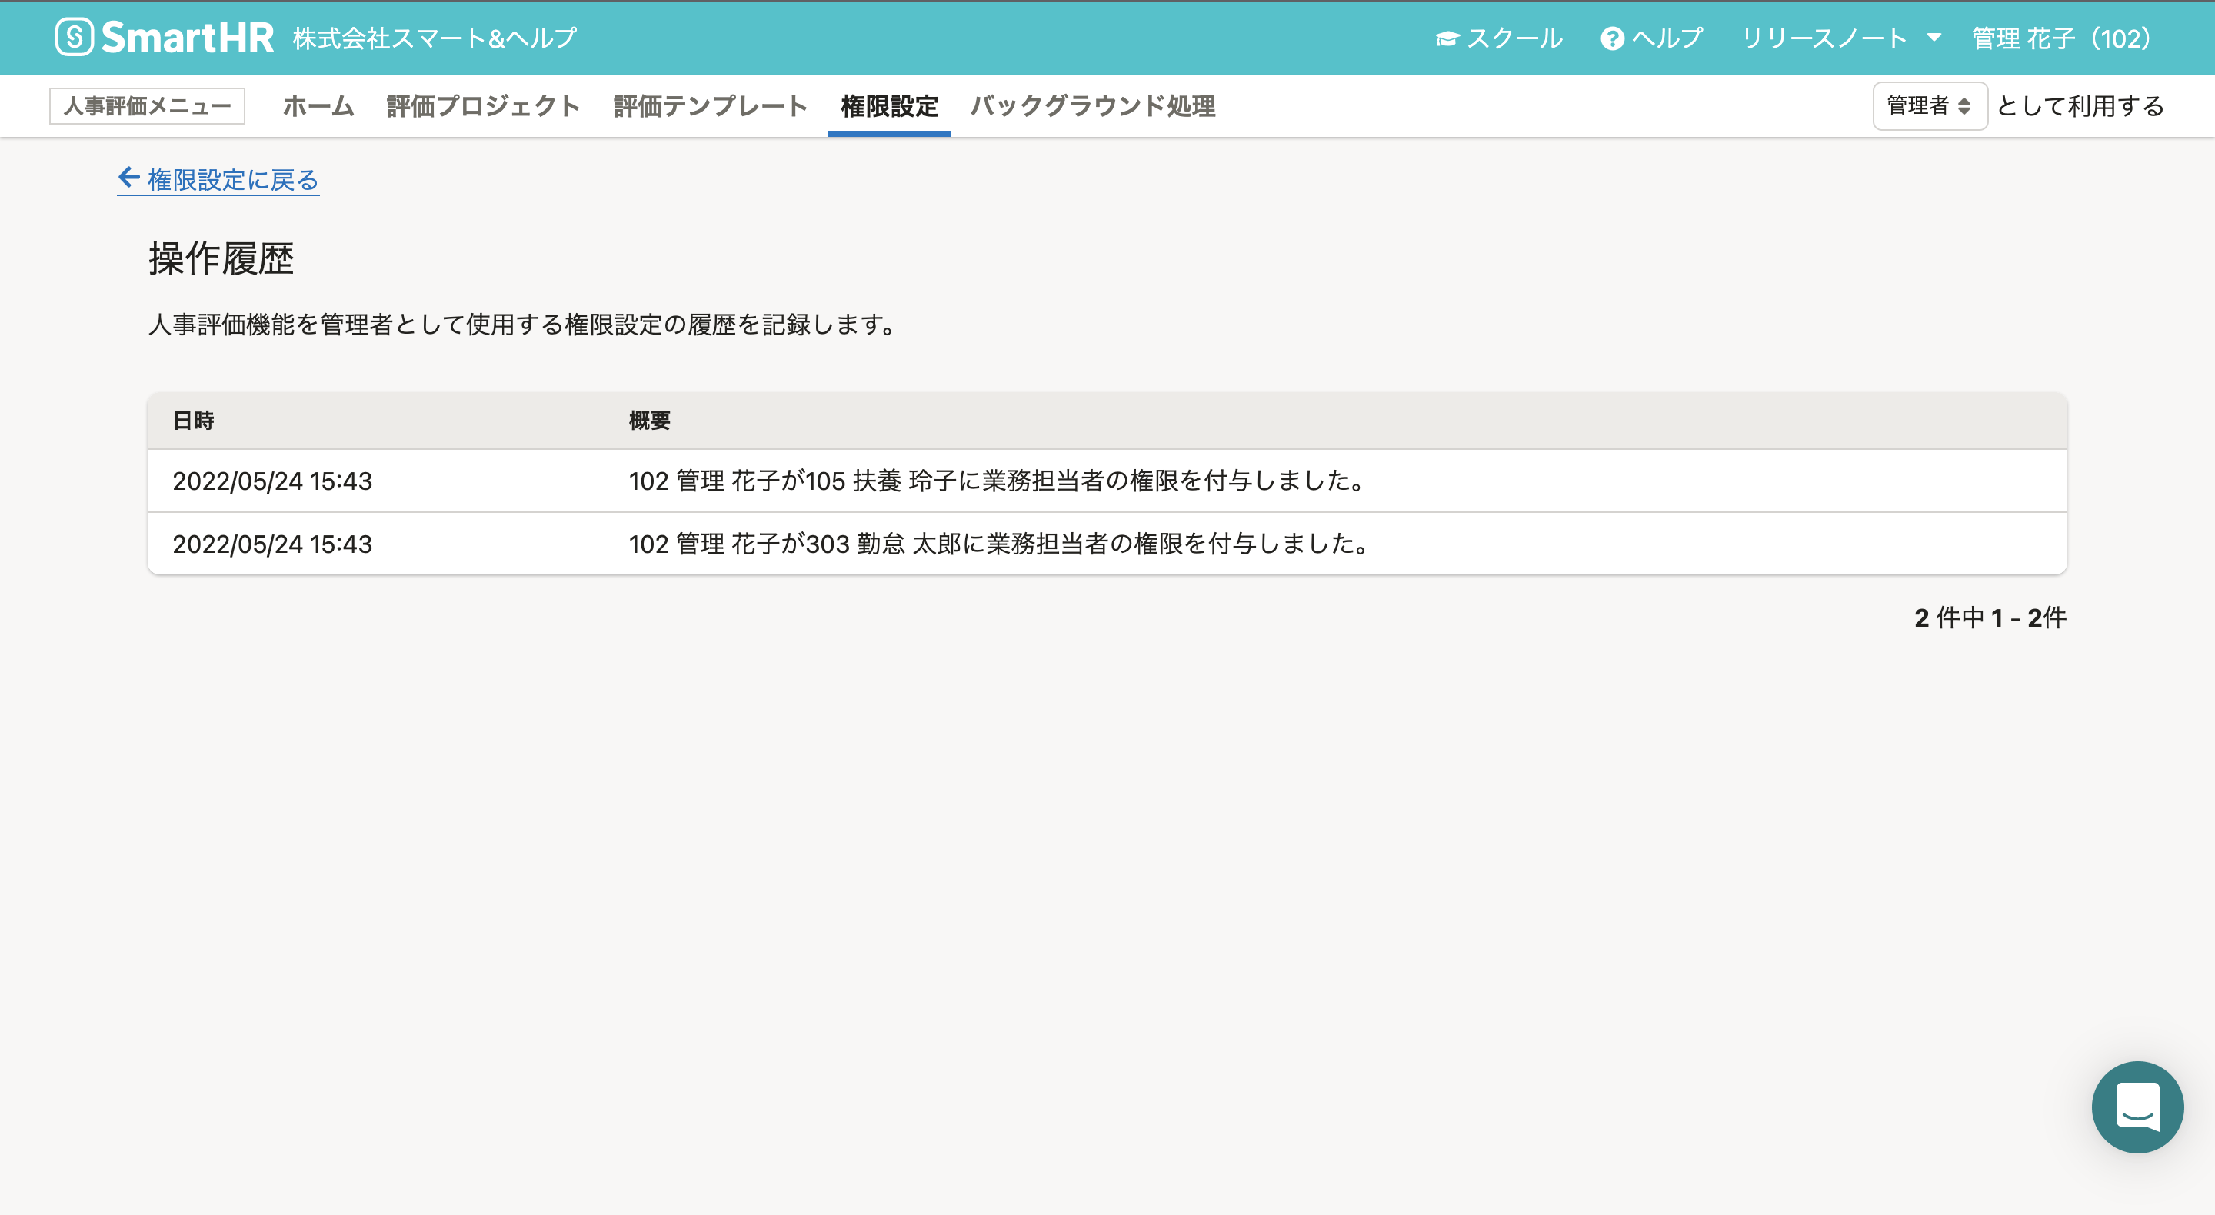The height and width of the screenshot is (1215, 2215).
Task: Click the SmartHR logo icon
Action: [x=75, y=38]
